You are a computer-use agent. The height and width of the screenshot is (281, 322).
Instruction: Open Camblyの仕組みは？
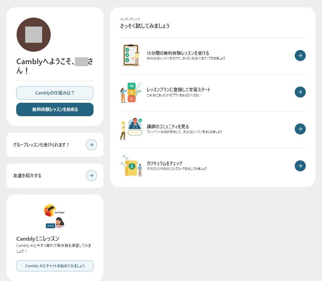tap(55, 93)
